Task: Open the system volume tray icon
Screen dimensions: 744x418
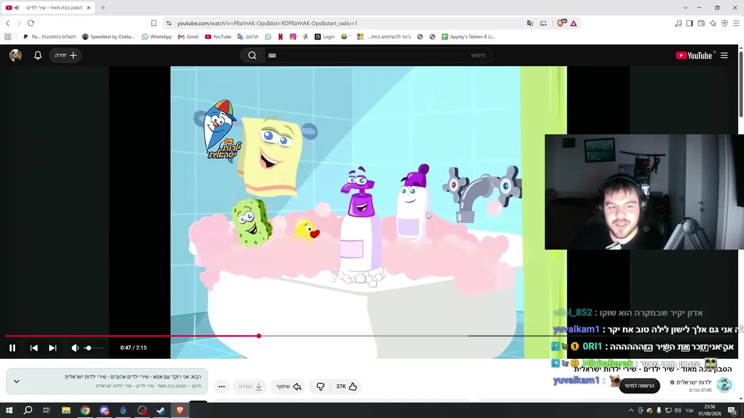Action: pyautogui.click(x=678, y=411)
